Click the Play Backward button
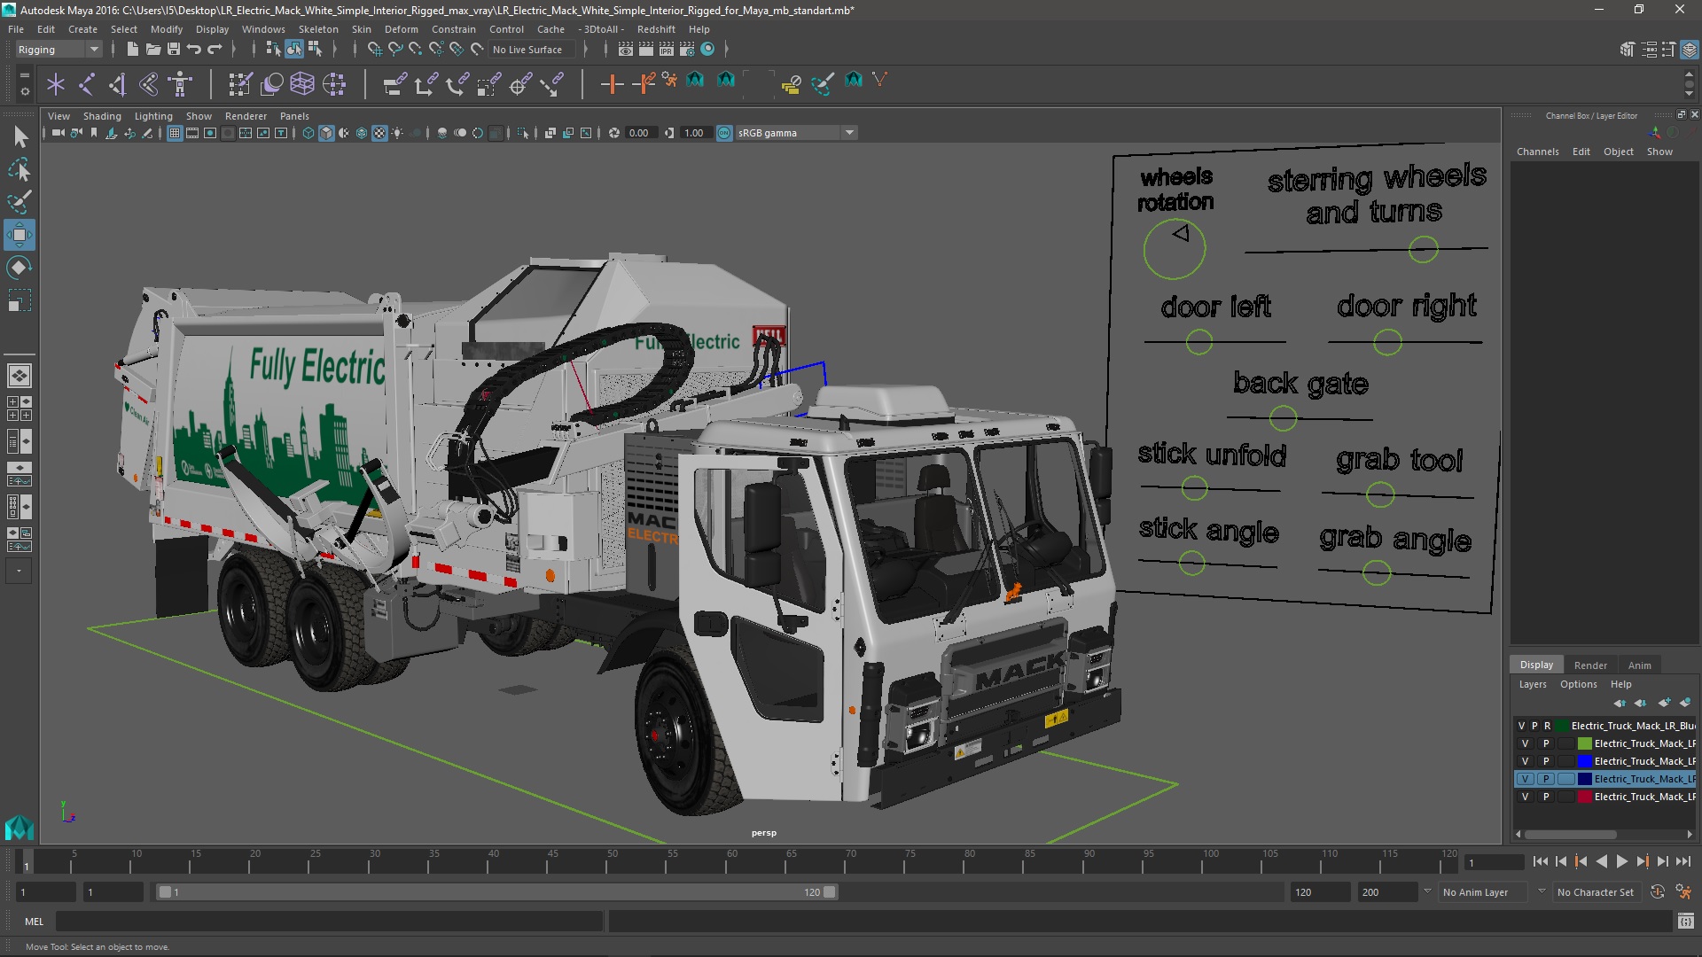Viewport: 1702px width, 957px height. [1601, 861]
